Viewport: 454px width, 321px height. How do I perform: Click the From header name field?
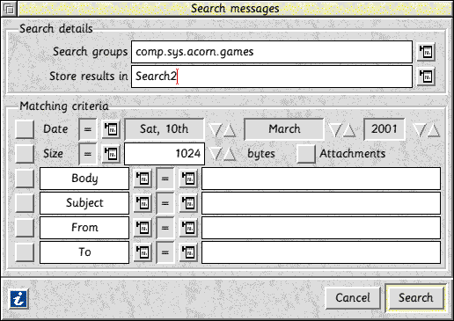point(84,228)
